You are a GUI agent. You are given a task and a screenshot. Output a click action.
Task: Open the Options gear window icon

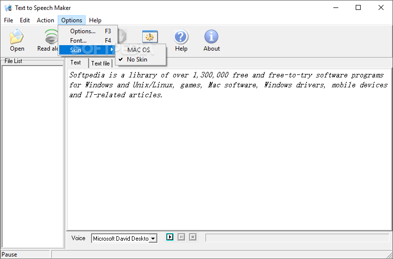pyautogui.click(x=150, y=37)
